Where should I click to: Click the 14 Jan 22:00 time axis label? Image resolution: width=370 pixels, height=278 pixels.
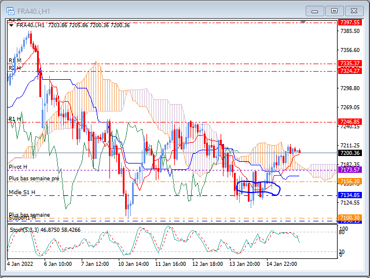(x=281, y=264)
